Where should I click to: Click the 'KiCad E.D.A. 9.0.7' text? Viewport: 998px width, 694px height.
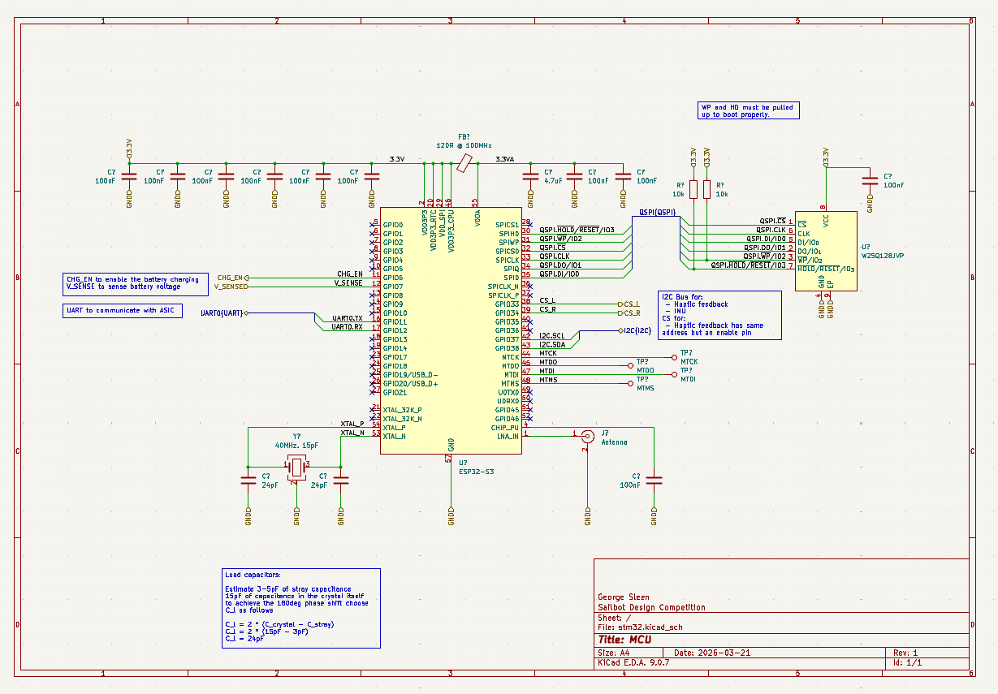click(633, 662)
